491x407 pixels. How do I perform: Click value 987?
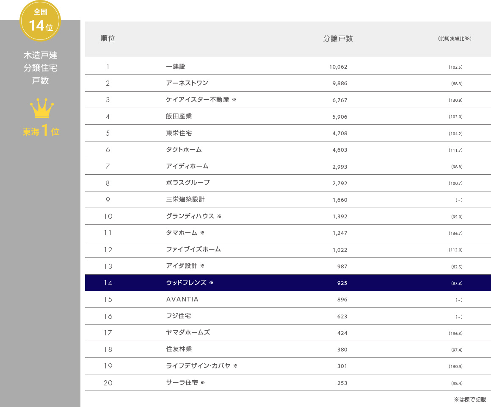click(342, 267)
